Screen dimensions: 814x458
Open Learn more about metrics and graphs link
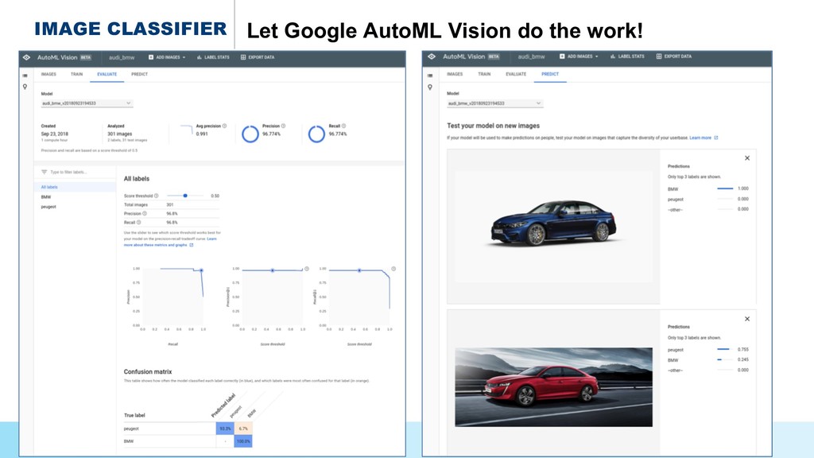tap(158, 245)
